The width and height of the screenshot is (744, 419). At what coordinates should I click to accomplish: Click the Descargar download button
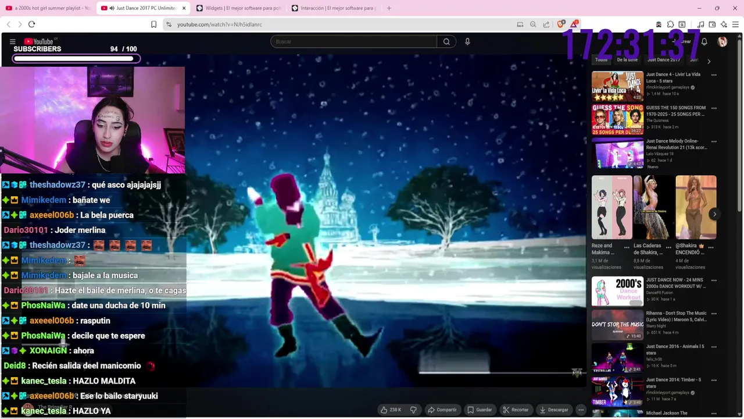[554, 410]
